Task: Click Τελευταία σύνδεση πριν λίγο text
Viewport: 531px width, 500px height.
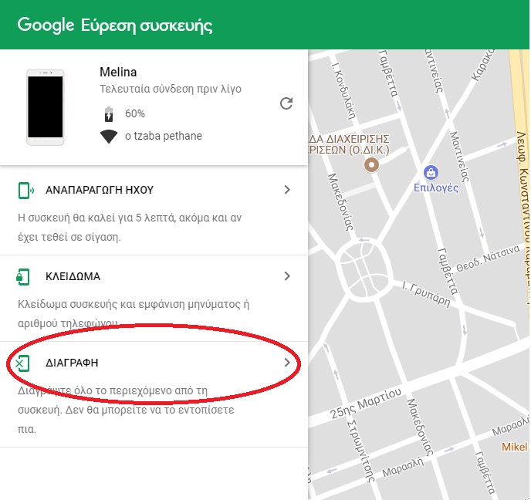Action: coord(171,89)
